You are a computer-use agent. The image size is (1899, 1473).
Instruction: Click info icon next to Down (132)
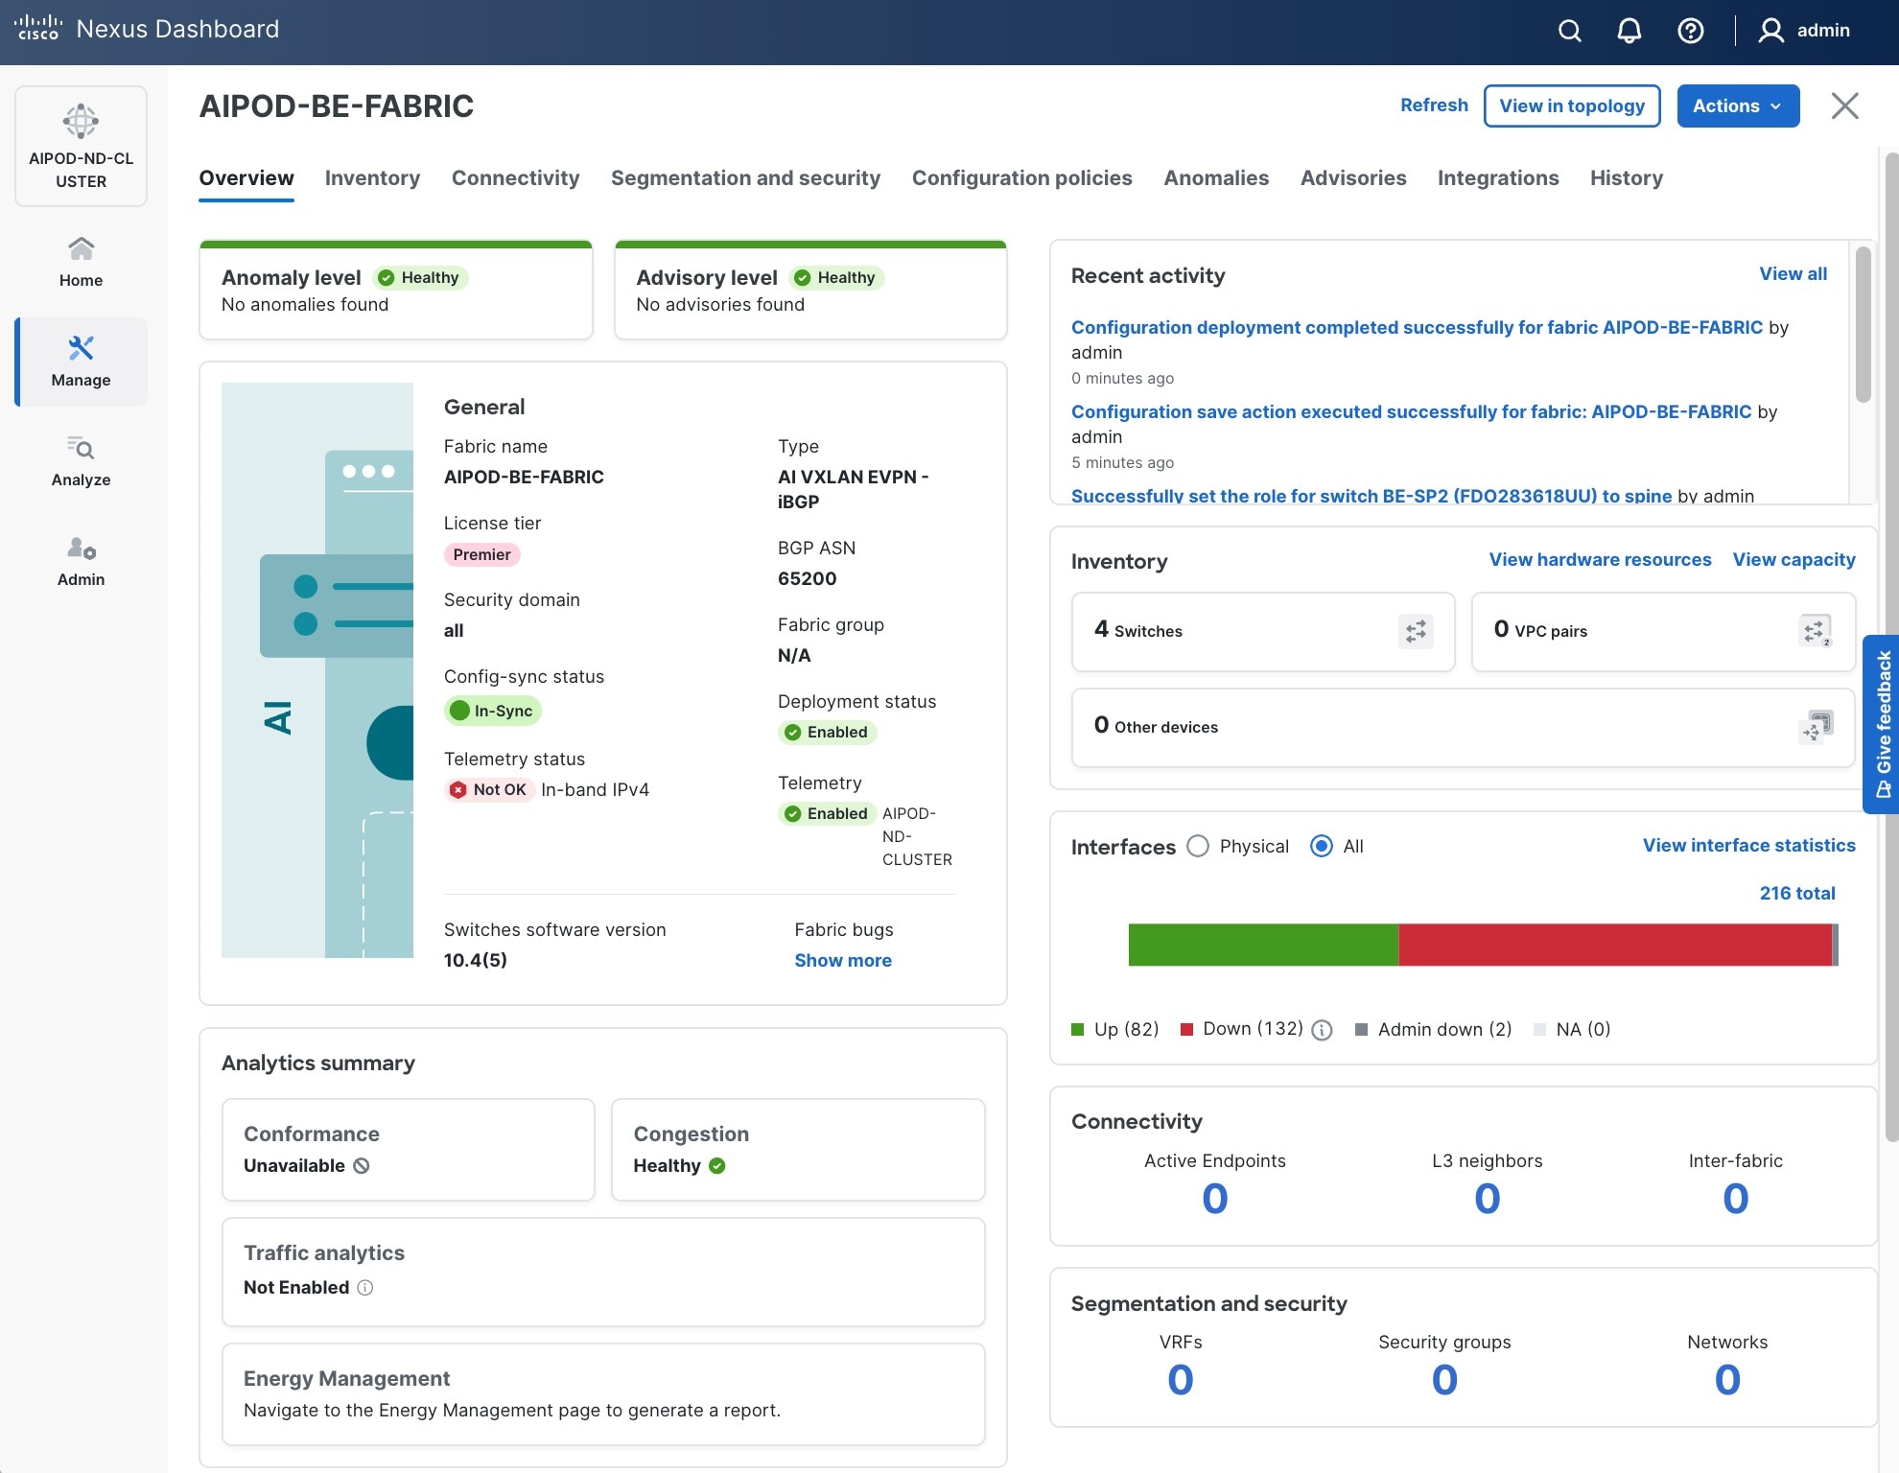click(x=1322, y=1030)
